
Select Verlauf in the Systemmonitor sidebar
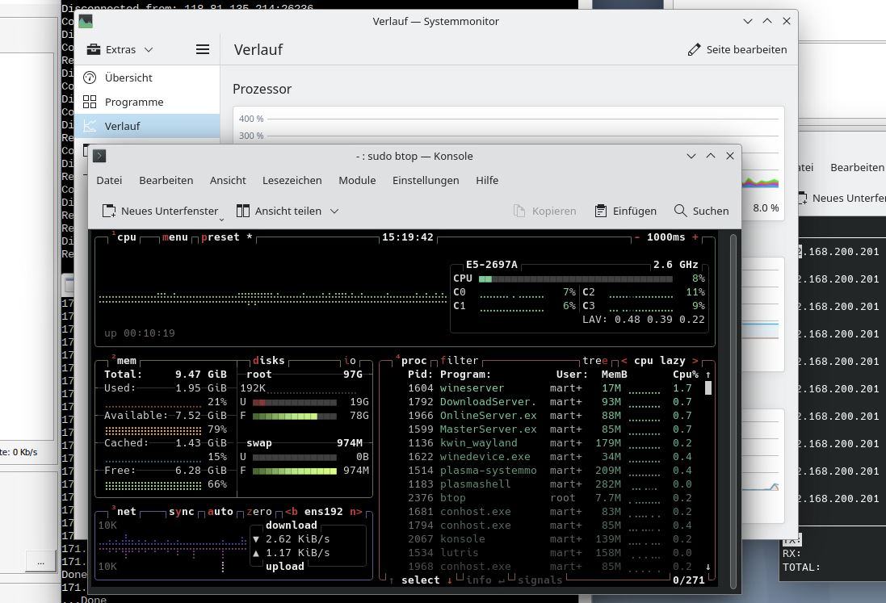click(x=148, y=127)
